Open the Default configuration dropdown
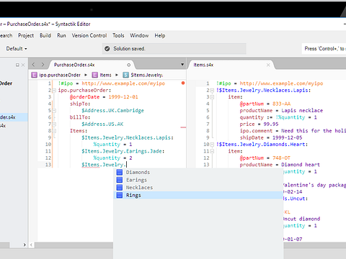Screen dimensions: 346x259 (17, 49)
